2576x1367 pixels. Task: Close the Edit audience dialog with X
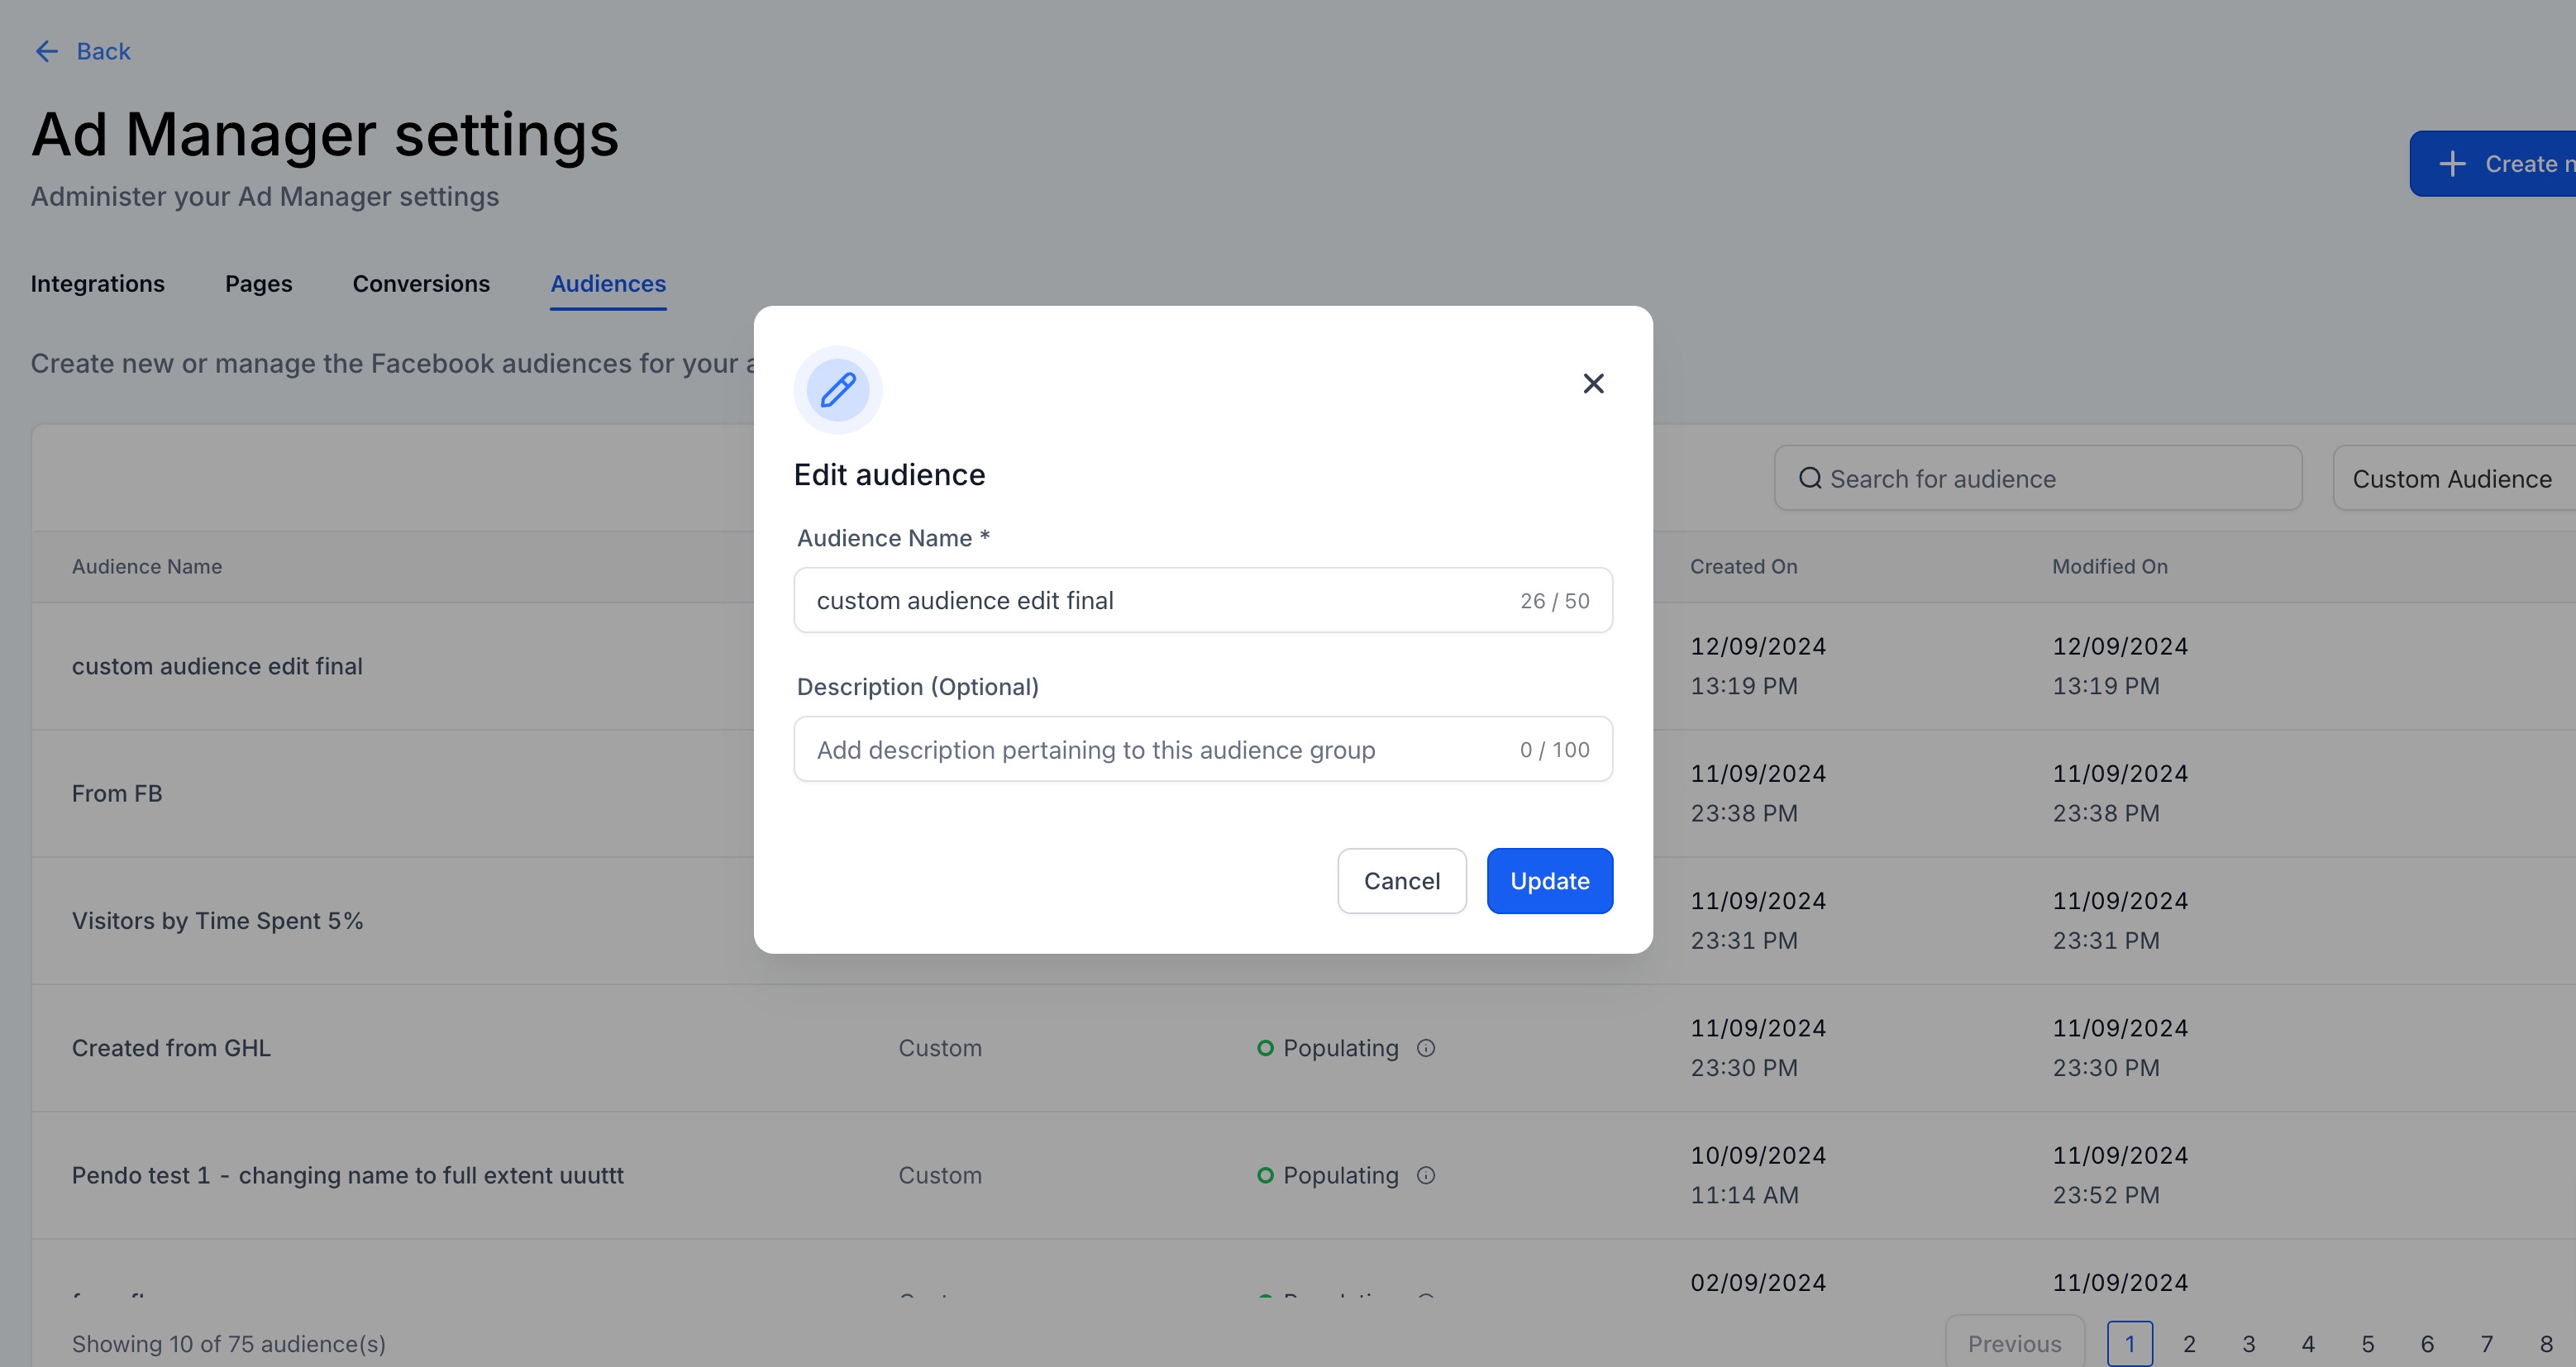(x=1593, y=384)
